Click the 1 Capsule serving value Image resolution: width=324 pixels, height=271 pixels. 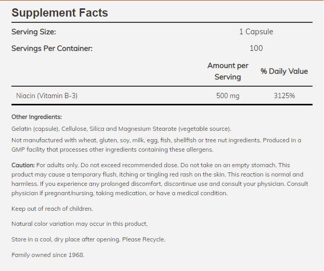pyautogui.click(x=256, y=32)
